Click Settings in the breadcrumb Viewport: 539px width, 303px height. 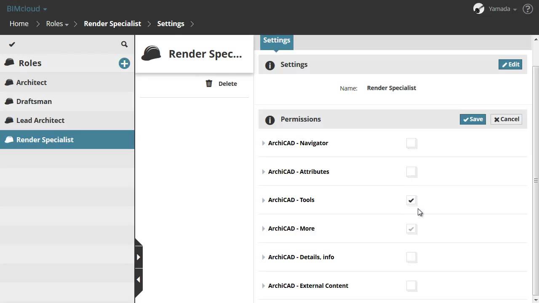point(171,24)
